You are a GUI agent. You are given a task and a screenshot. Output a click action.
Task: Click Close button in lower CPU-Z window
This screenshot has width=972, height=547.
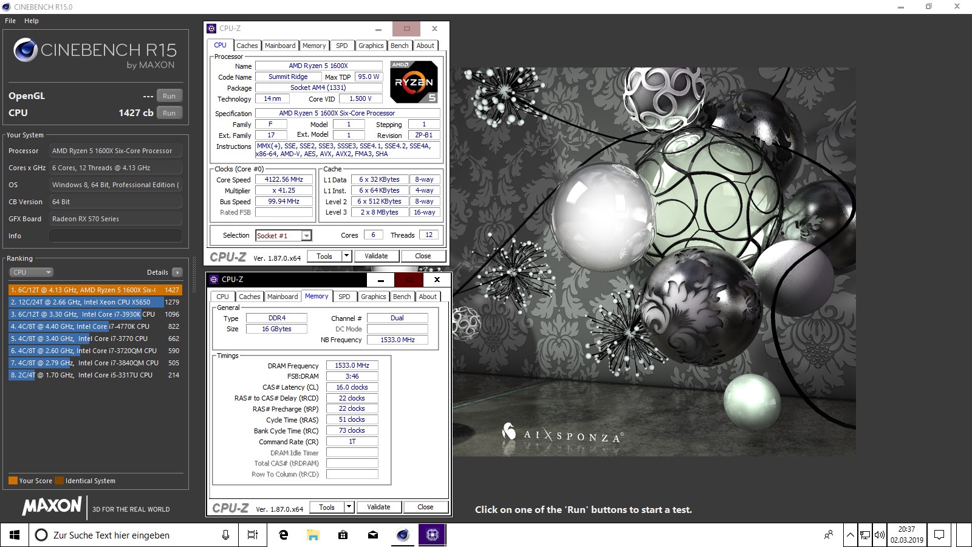point(426,507)
